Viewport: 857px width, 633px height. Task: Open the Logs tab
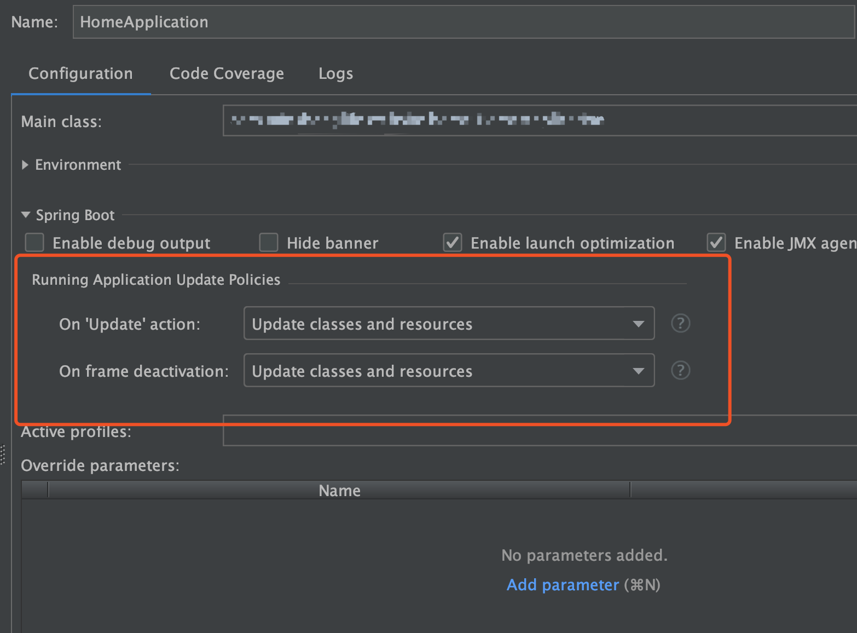(x=335, y=74)
